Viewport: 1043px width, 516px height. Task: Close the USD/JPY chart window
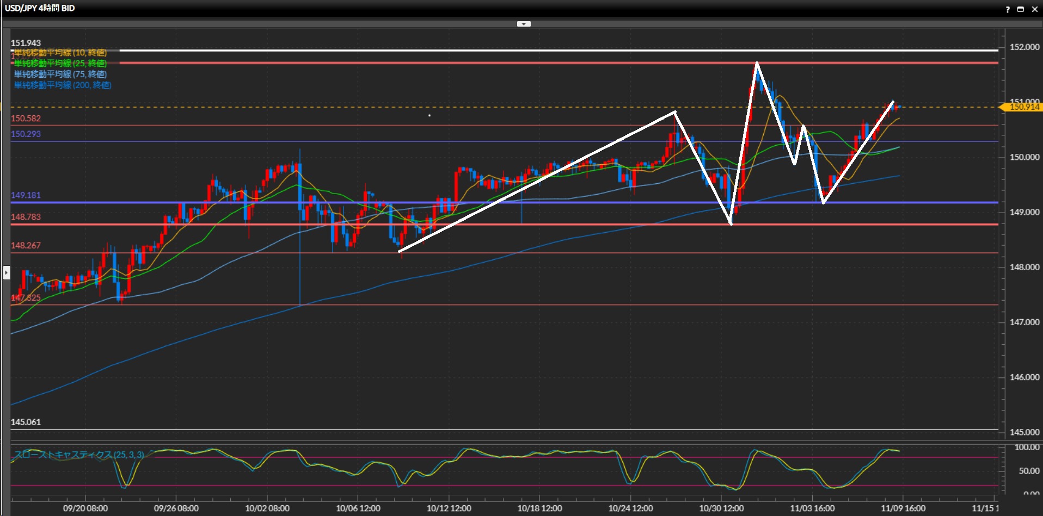[x=1035, y=9]
